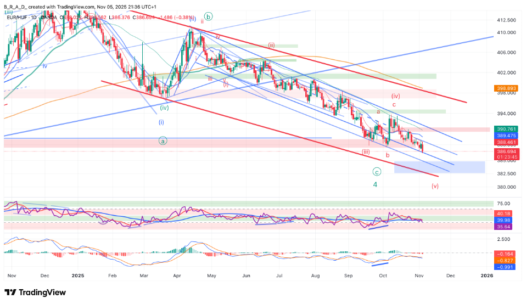Select the blue '(i)' wave label near March
Viewport: 526px width, 304px height.
pos(161,122)
